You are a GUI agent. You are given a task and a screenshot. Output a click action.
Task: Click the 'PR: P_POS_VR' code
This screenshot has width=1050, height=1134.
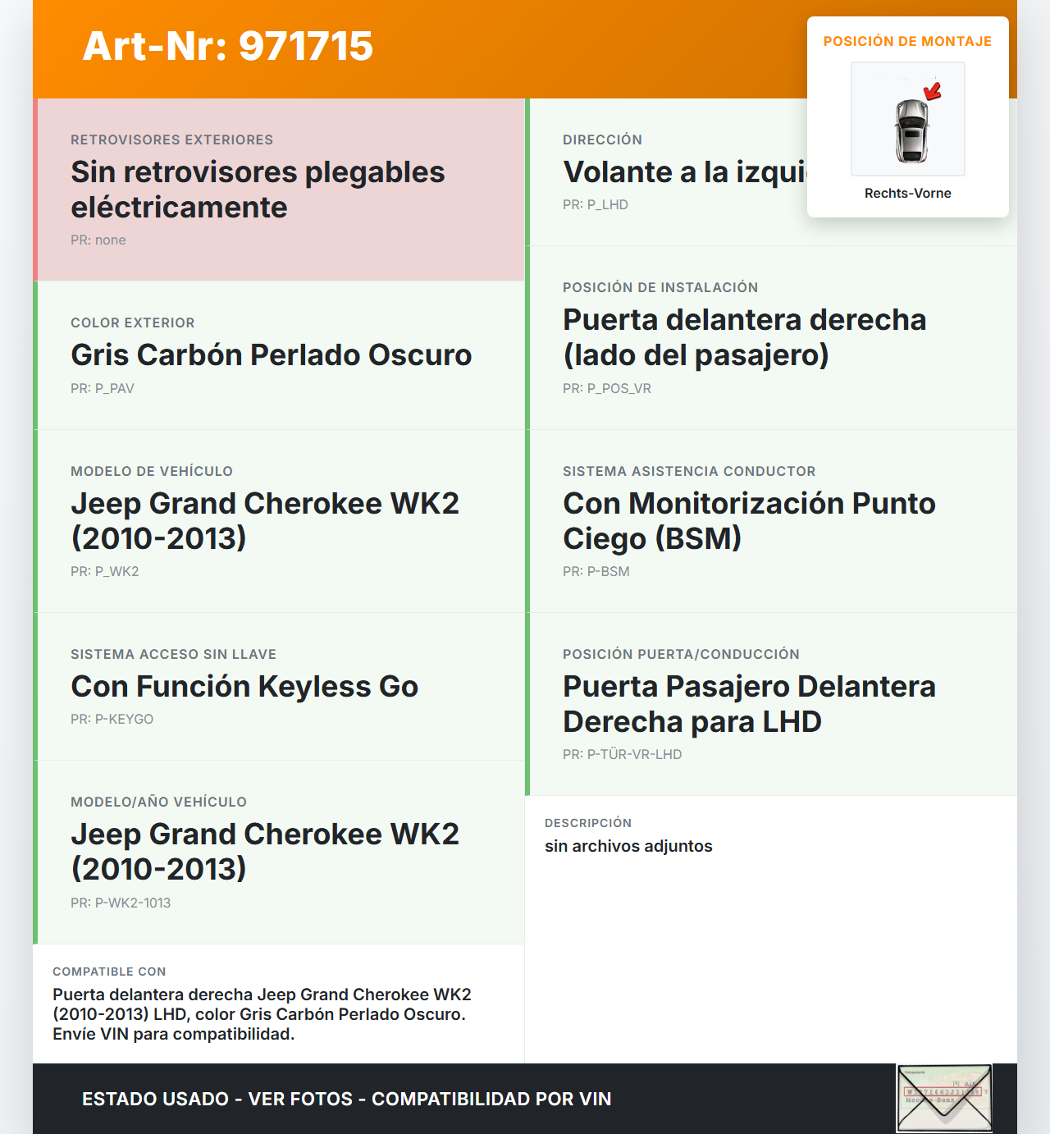click(x=607, y=388)
